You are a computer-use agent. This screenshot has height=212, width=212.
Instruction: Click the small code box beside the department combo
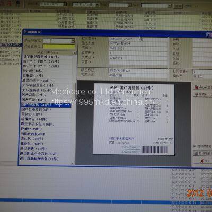(x=47, y=41)
